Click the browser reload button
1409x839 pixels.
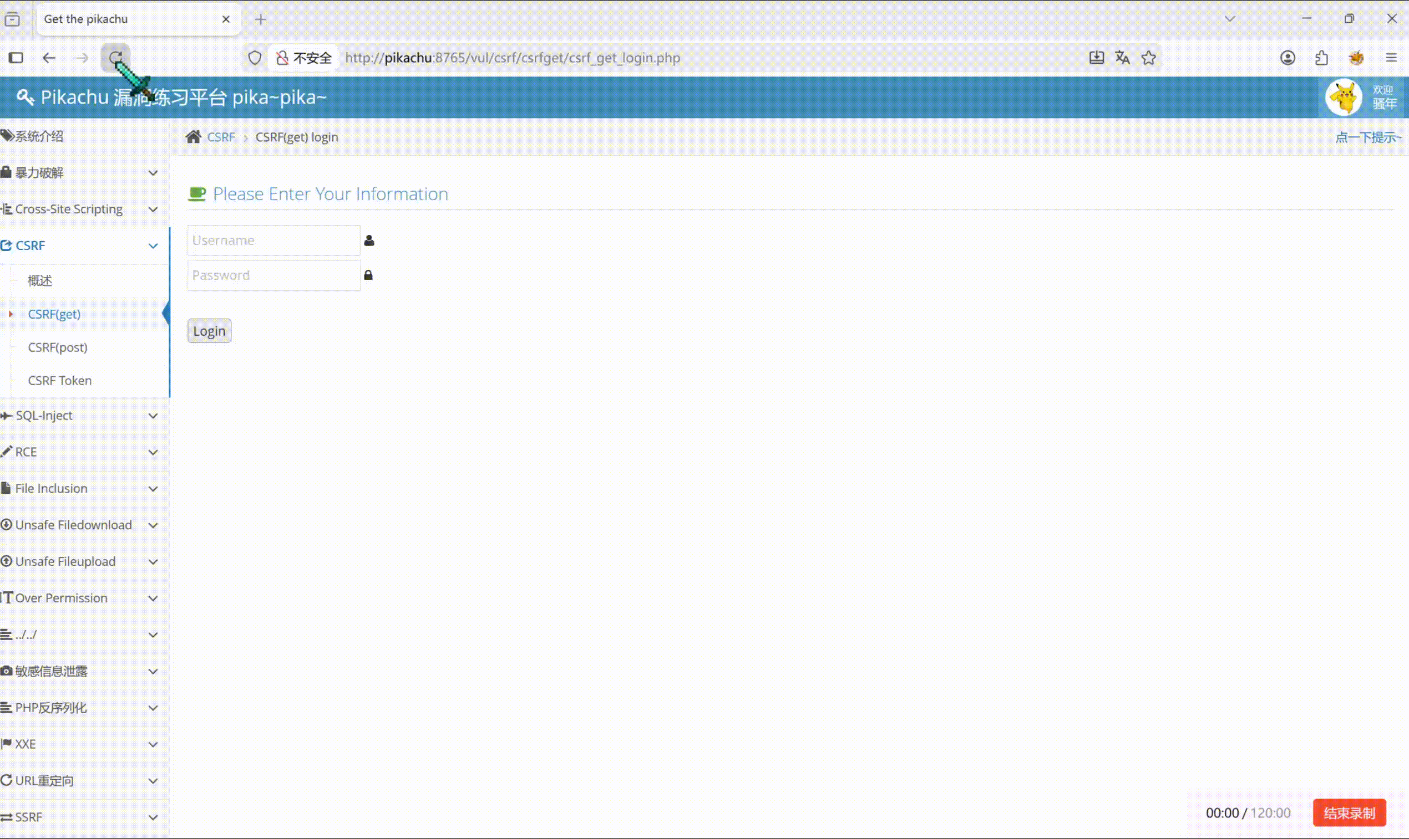(115, 58)
